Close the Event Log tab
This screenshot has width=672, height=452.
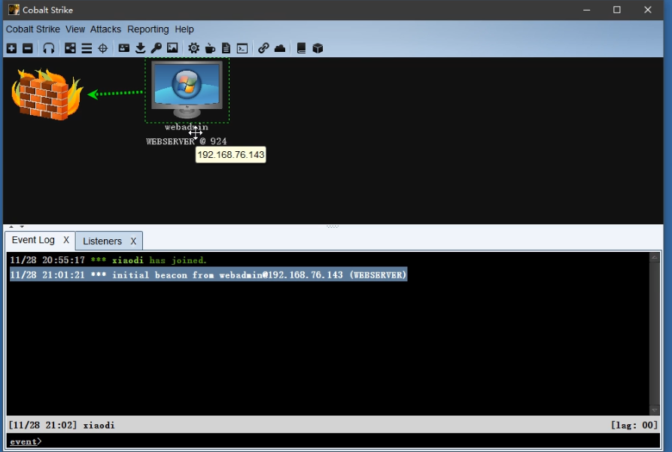click(66, 240)
